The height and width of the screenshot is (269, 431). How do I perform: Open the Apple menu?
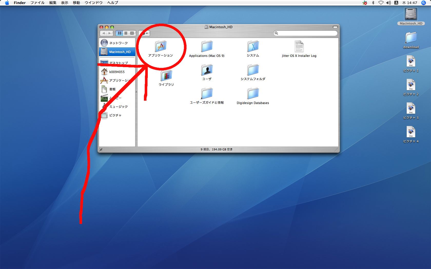(x=7, y=3)
